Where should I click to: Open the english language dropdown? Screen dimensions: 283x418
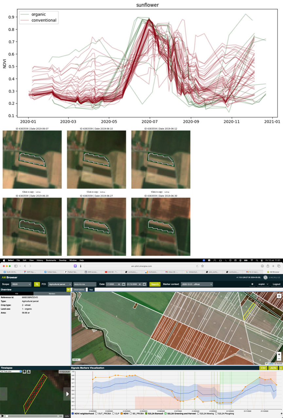pyautogui.click(x=263, y=284)
